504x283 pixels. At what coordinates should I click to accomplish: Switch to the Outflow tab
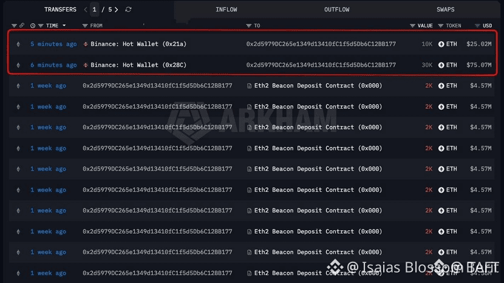pos(336,9)
